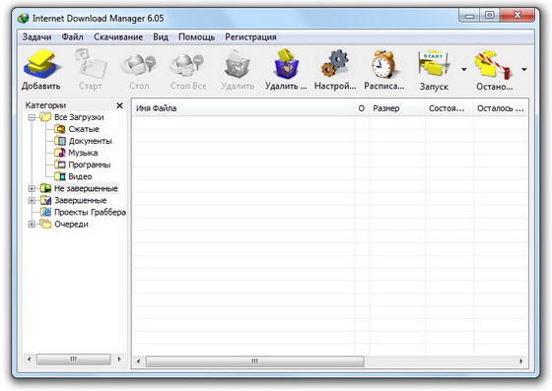Click right arrow of categories scrollbar
The width and height of the screenshot is (552, 391).
(119, 359)
